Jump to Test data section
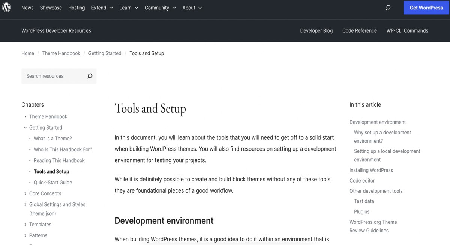 point(364,201)
